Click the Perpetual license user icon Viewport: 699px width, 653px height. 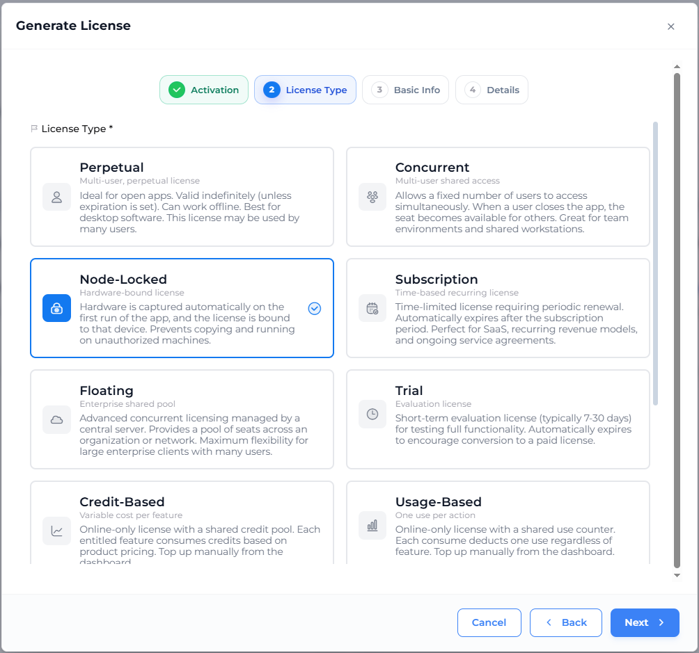coord(56,197)
